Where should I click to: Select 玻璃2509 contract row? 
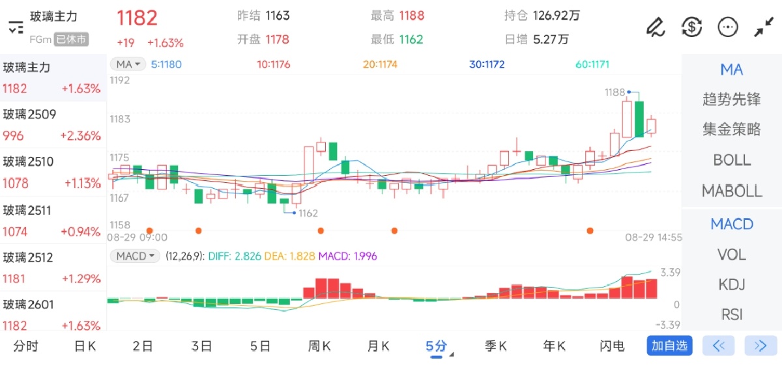click(53, 125)
